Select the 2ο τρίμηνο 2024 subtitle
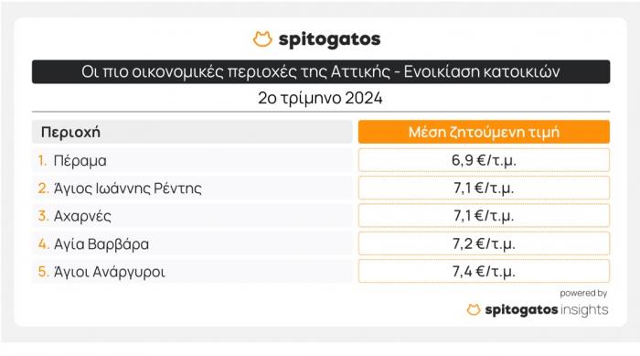The image size is (640, 356). pos(320,98)
